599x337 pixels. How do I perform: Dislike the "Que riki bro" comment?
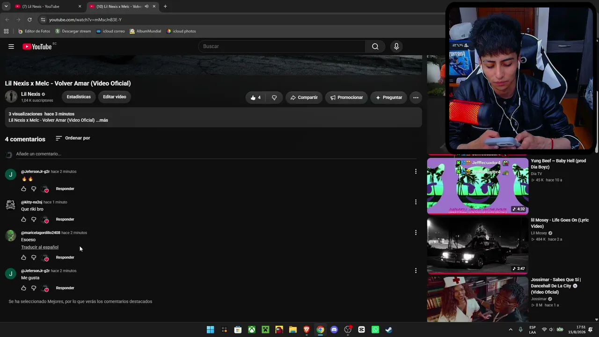(34, 219)
